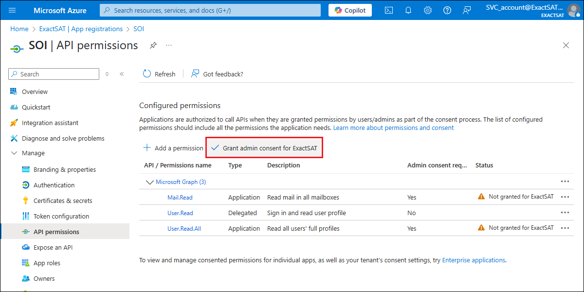Close the API permissions blade
The height and width of the screenshot is (292, 584).
tap(566, 45)
